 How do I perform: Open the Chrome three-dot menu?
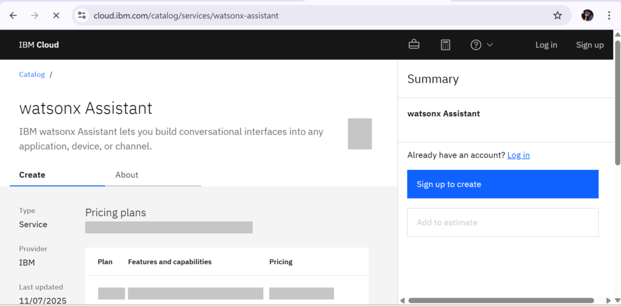tap(609, 15)
